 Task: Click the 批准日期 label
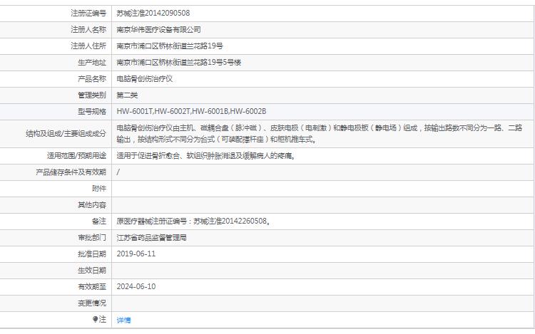pos(92,254)
